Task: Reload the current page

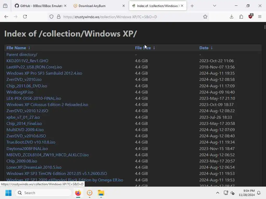Action: 25,17
